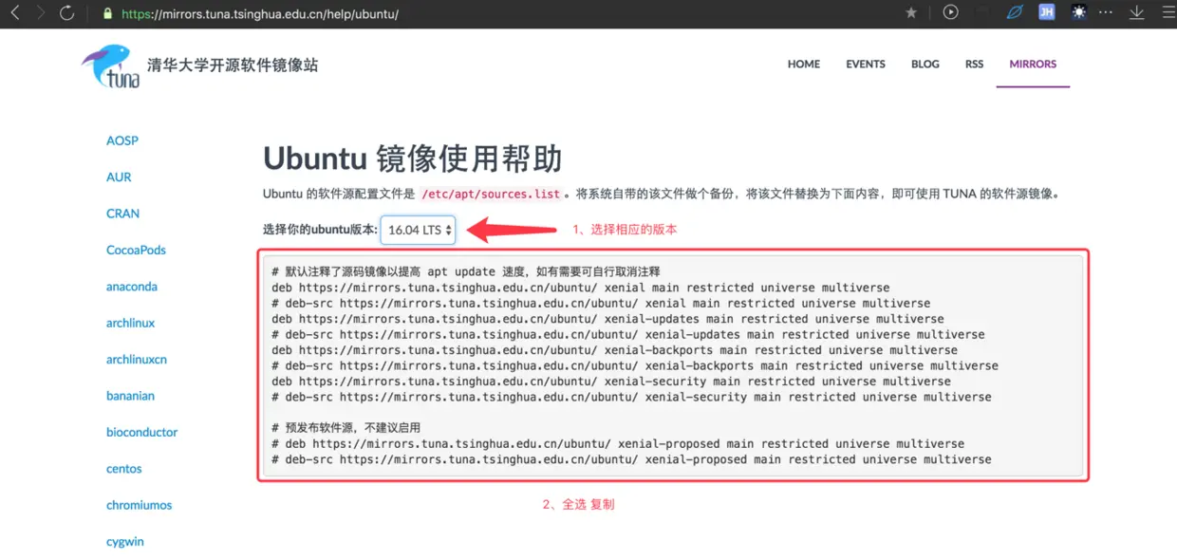Open the BLOG navigation item
The width and height of the screenshot is (1177, 559).
pos(925,65)
